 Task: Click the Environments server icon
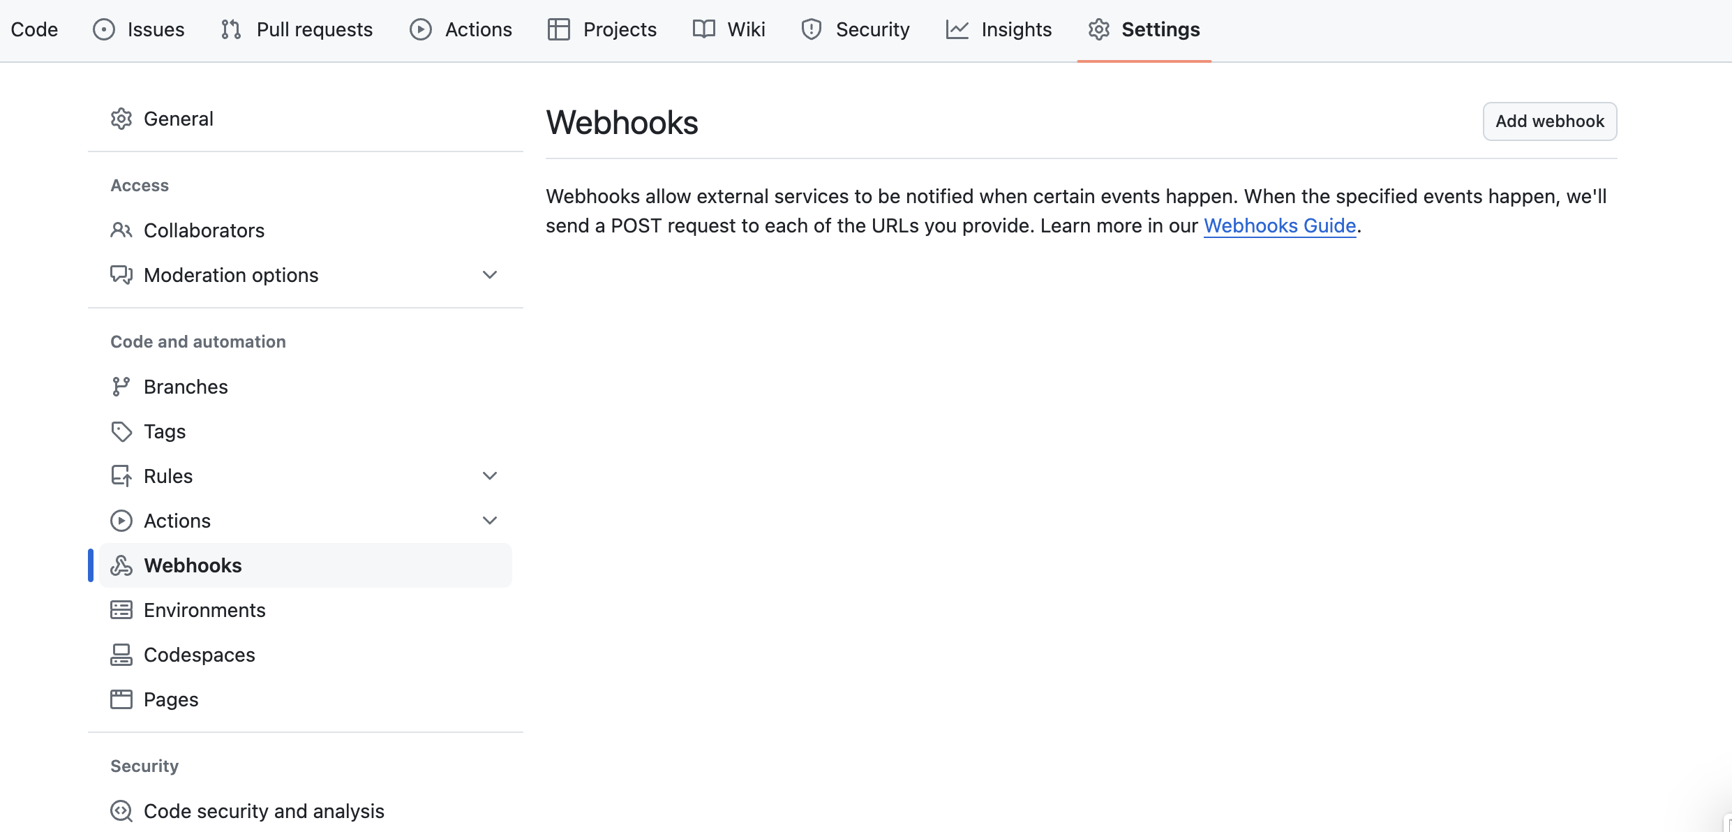tap(121, 610)
